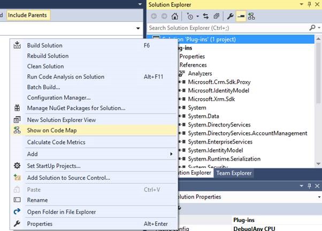Viewport: 322px width, 231px height.
Task: Click the Collapse All icon in Solution Explorer
Action: (x=216, y=16)
